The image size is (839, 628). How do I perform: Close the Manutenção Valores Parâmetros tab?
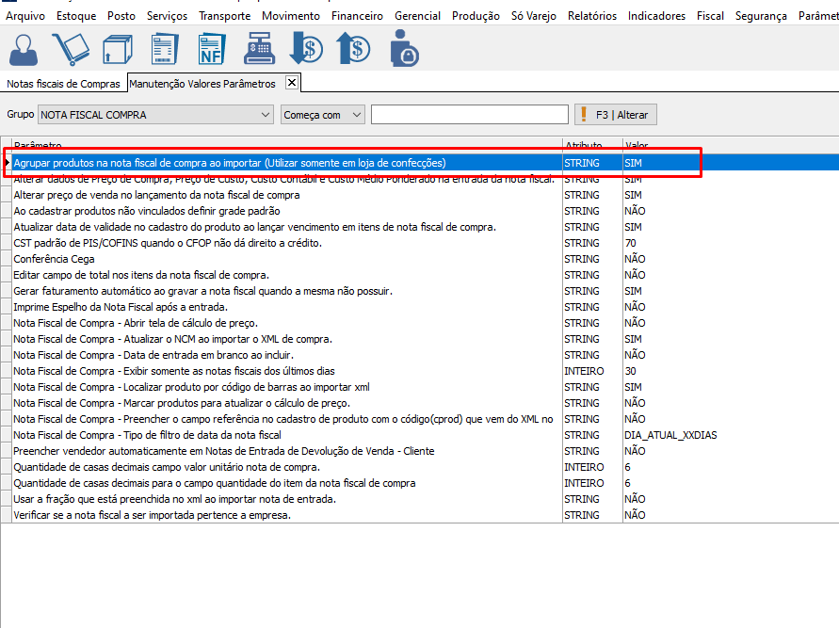[292, 83]
